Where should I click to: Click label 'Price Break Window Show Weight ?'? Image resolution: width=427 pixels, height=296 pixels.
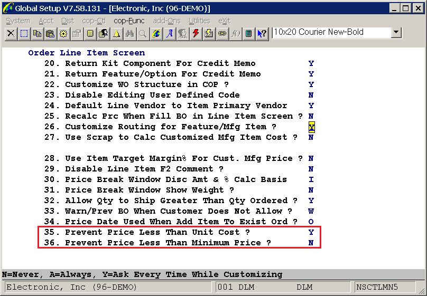click(150, 190)
